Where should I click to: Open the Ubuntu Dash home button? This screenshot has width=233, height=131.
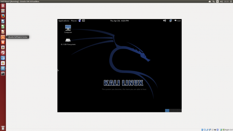point(3,6)
